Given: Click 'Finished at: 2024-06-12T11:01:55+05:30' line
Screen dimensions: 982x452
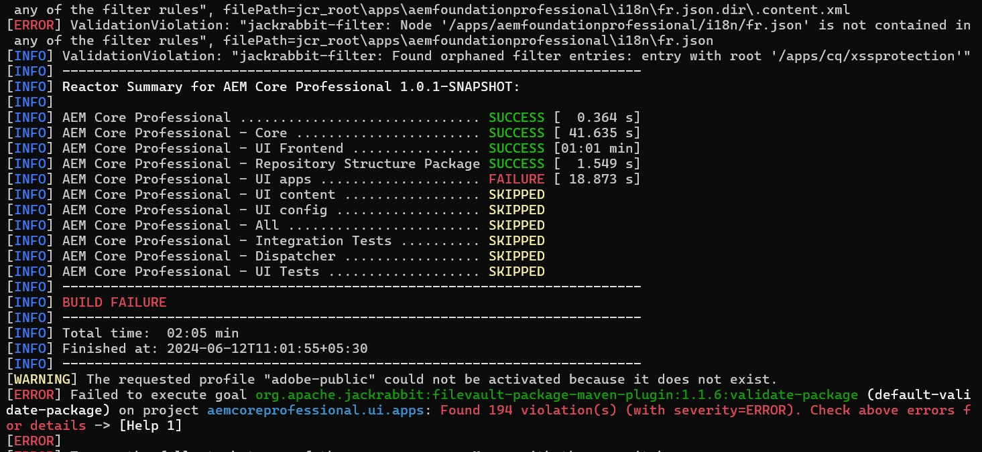Looking at the screenshot, I should pos(214,349).
